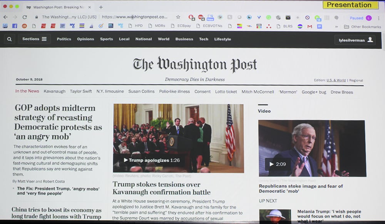
Task: Open the Polio-like illness topic
Action: coord(174,91)
